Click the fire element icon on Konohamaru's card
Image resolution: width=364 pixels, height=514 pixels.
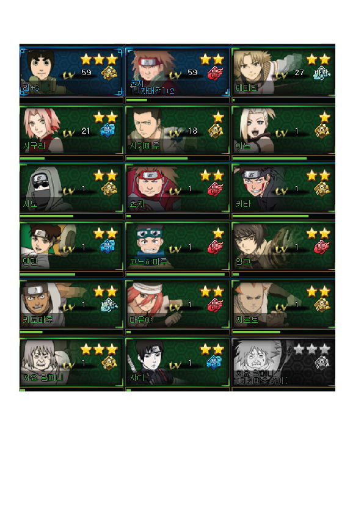[x=216, y=247]
